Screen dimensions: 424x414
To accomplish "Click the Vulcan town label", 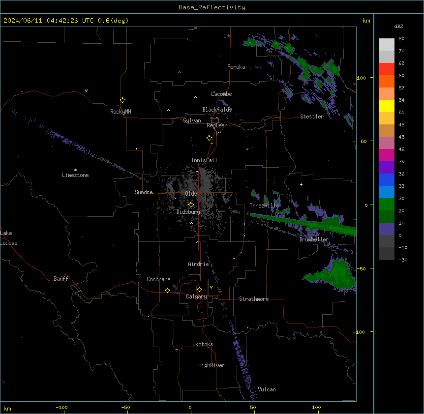I will coord(267,389).
